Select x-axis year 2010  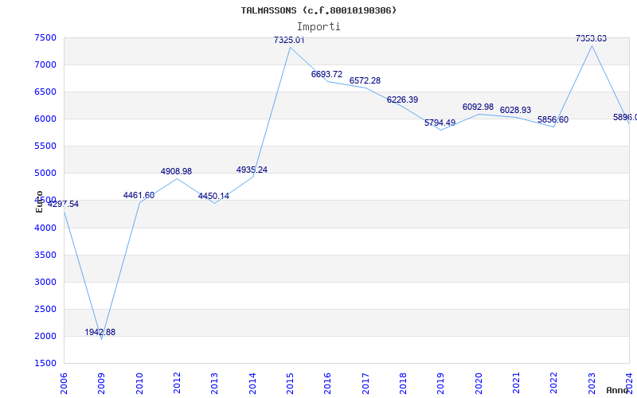tap(139, 383)
